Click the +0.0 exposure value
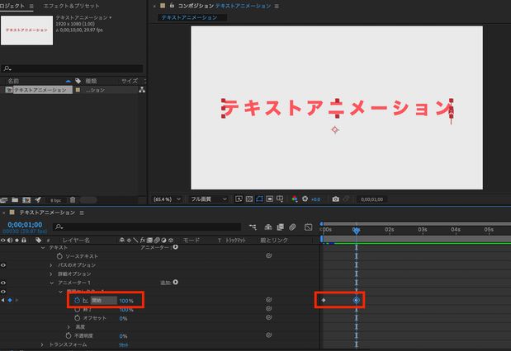The height and width of the screenshot is (351, 511). [316, 199]
